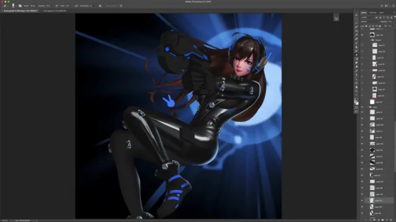396x222 pixels.
Task: Change screen mode at toolbar bottom
Action: [x=356, y=112]
